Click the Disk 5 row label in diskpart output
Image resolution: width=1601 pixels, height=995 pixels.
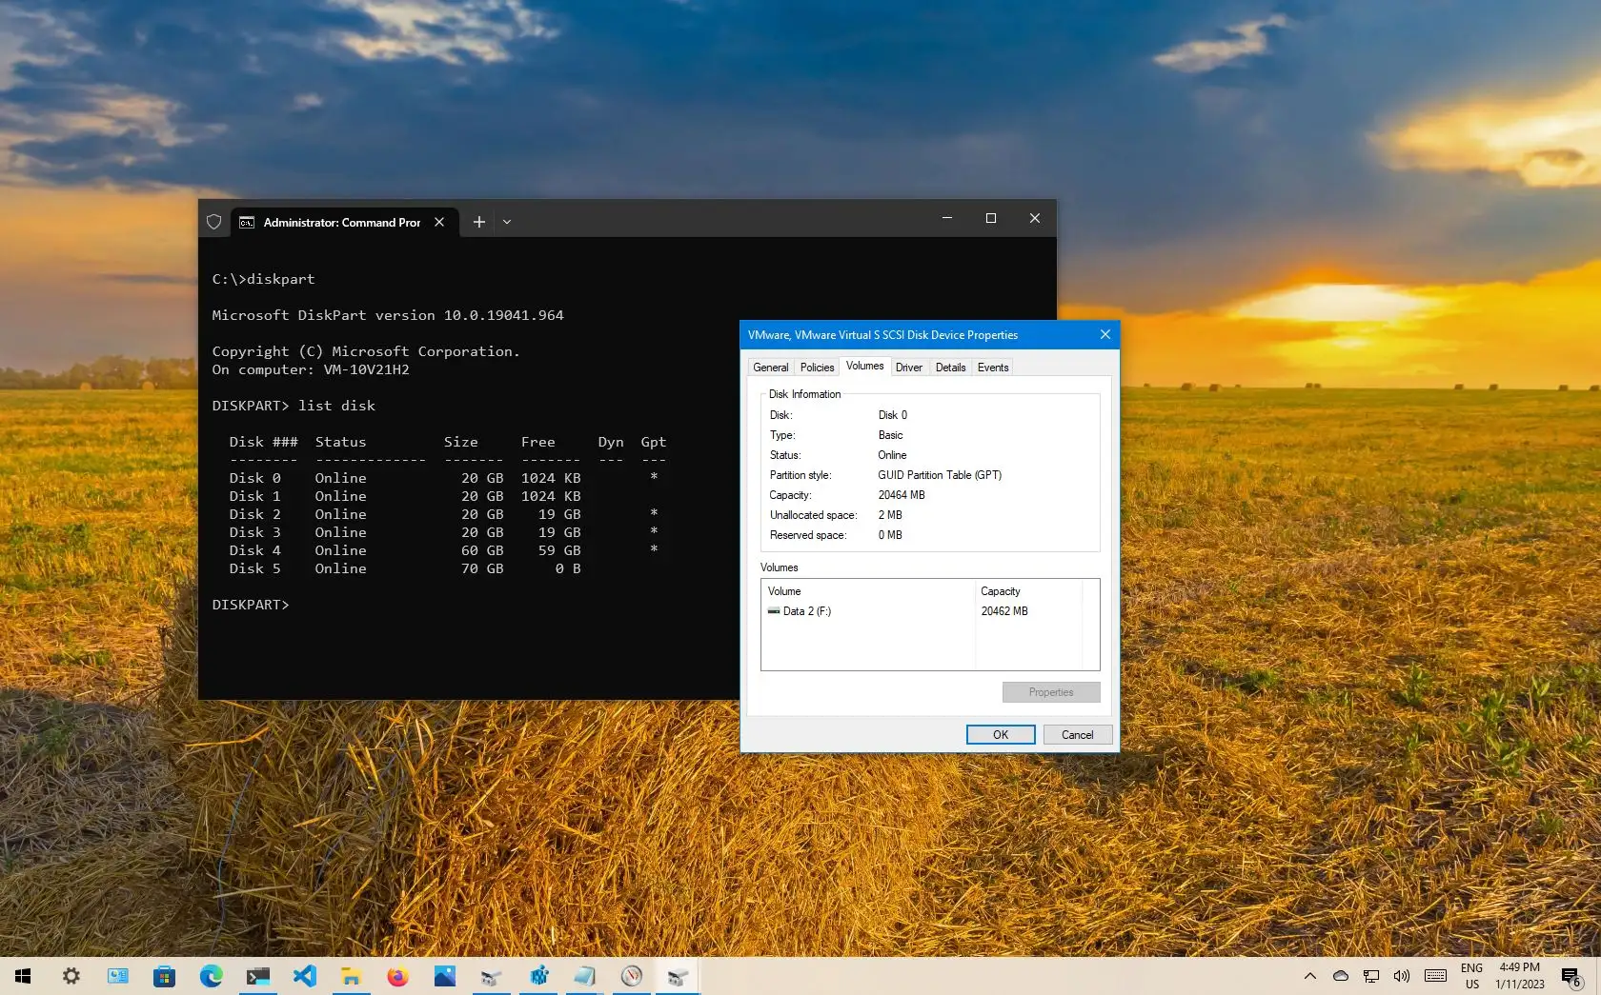pos(254,568)
